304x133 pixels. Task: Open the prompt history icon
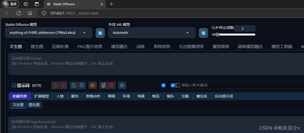pyautogui.click(x=74, y=85)
